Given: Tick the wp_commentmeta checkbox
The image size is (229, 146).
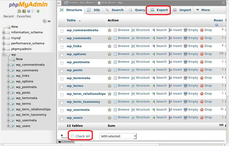Looking at the screenshot, I should [x=62, y=31].
